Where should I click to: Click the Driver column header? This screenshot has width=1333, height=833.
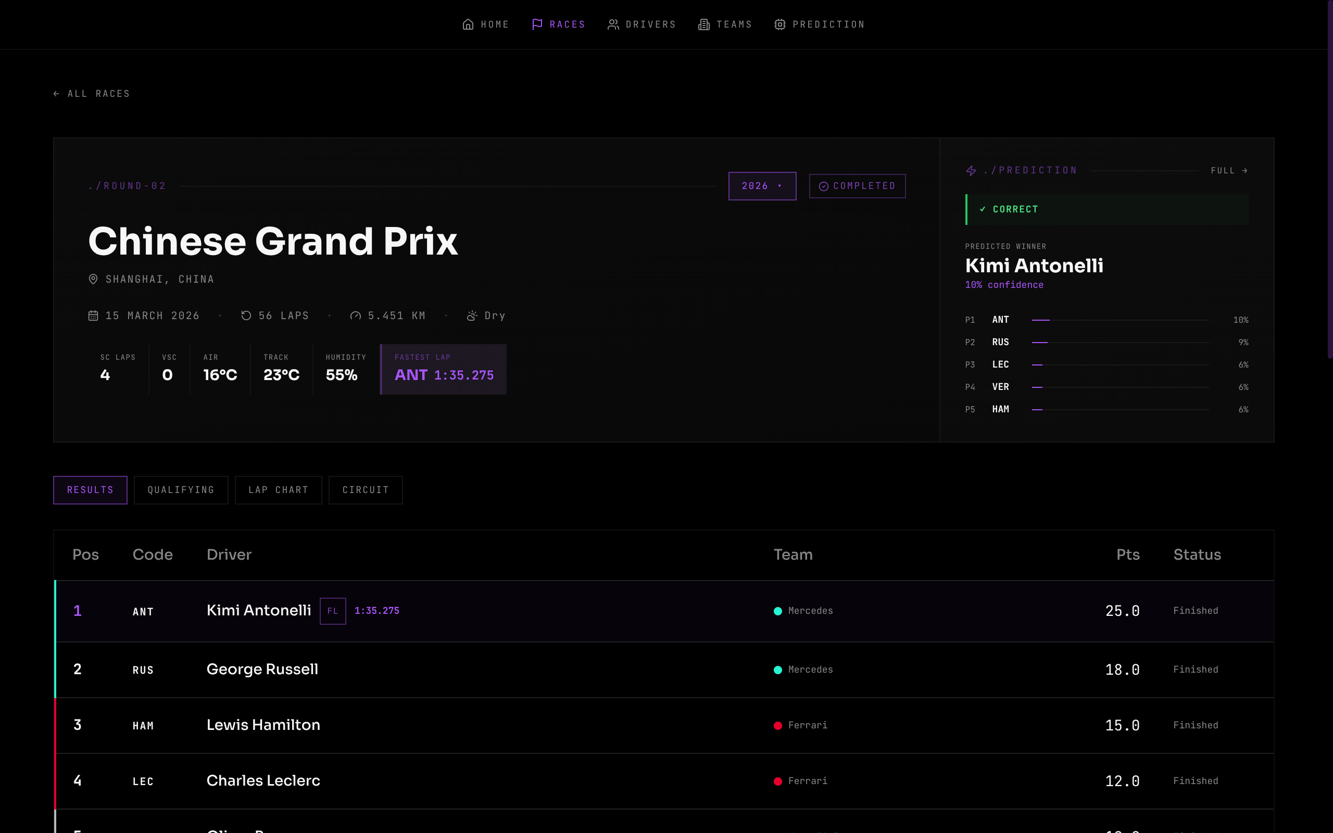pyautogui.click(x=229, y=555)
